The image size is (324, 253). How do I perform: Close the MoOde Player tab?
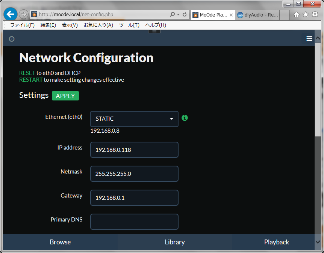[x=231, y=15]
